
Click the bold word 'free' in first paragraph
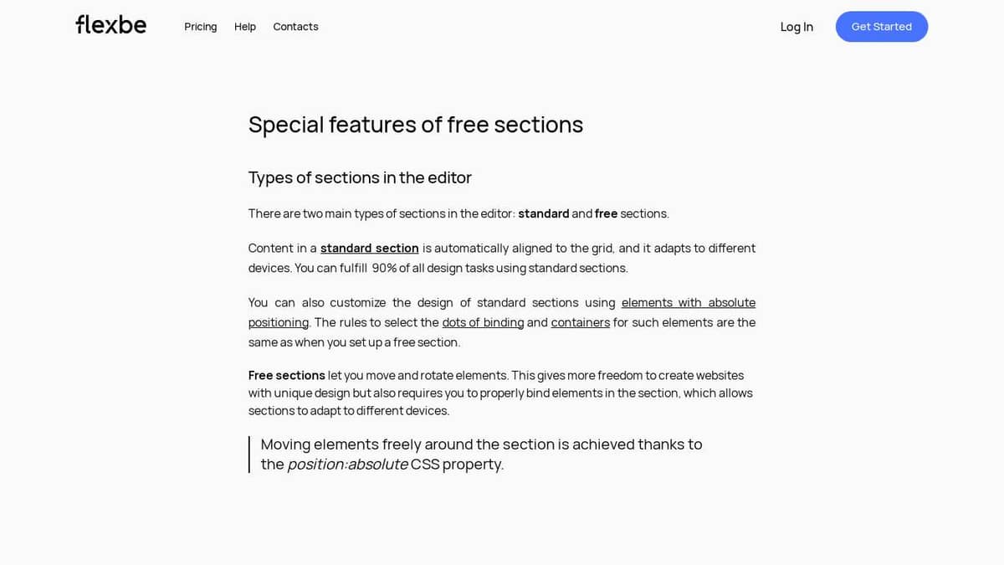pyautogui.click(x=606, y=213)
